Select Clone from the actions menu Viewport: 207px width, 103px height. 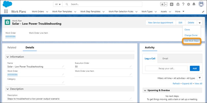(187, 30)
